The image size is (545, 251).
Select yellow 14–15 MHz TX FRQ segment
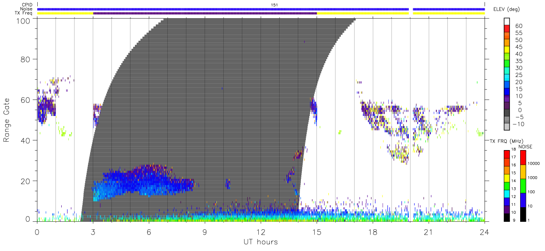[507, 177]
